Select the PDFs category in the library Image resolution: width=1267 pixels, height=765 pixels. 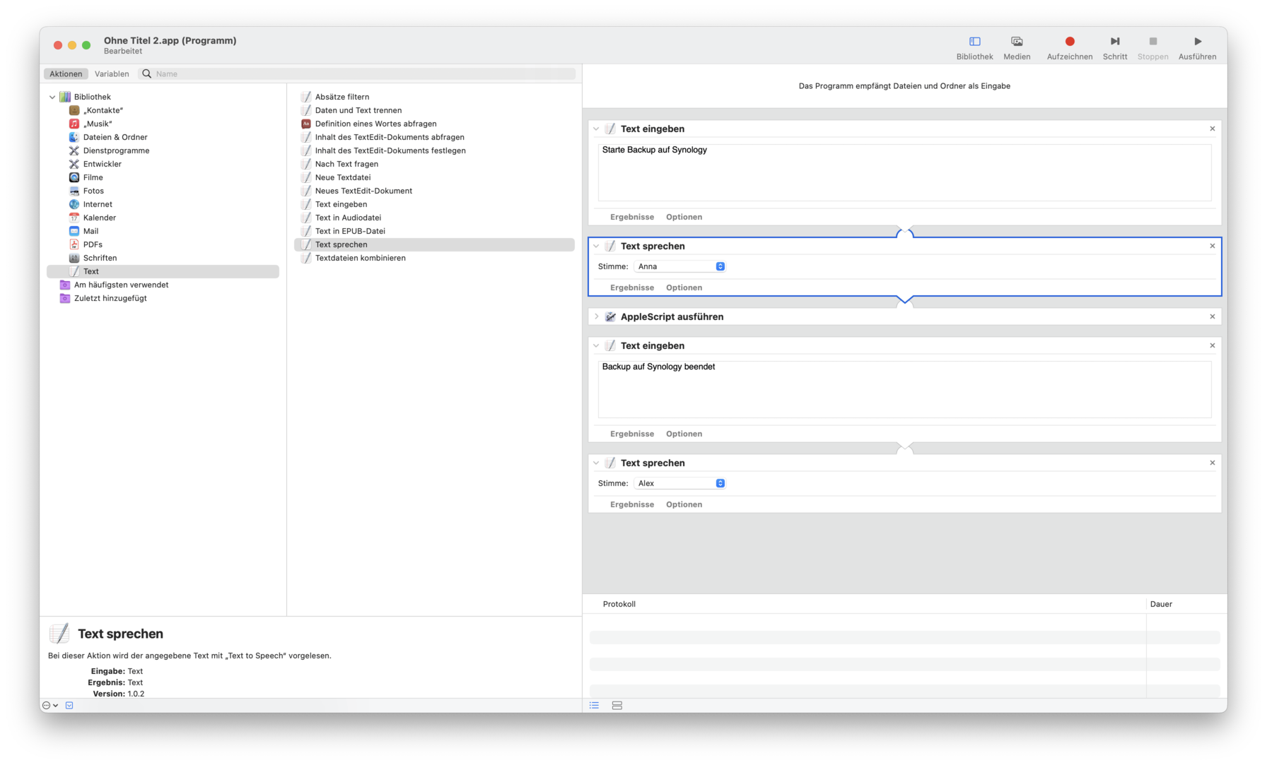pos(92,244)
